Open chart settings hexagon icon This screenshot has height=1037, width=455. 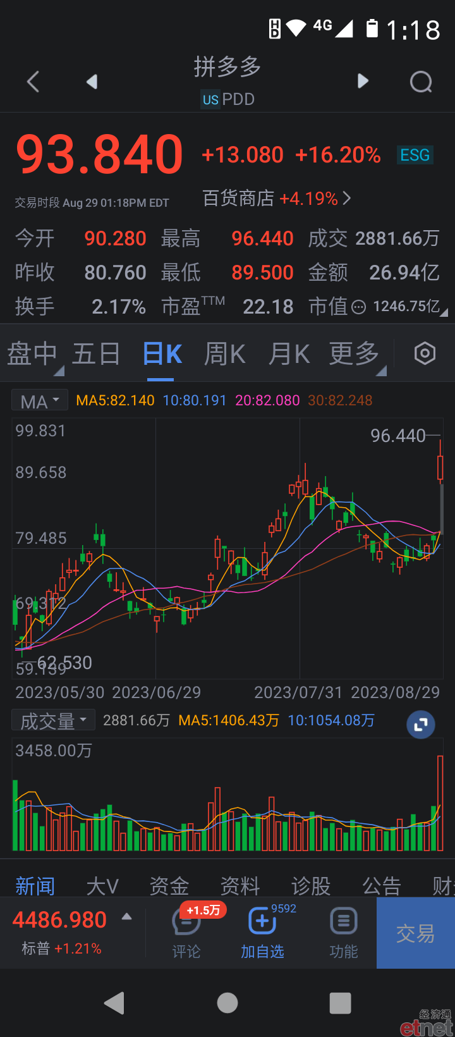tap(425, 353)
